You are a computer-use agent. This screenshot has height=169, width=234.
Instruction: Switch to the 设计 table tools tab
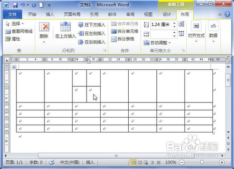coord(167,15)
